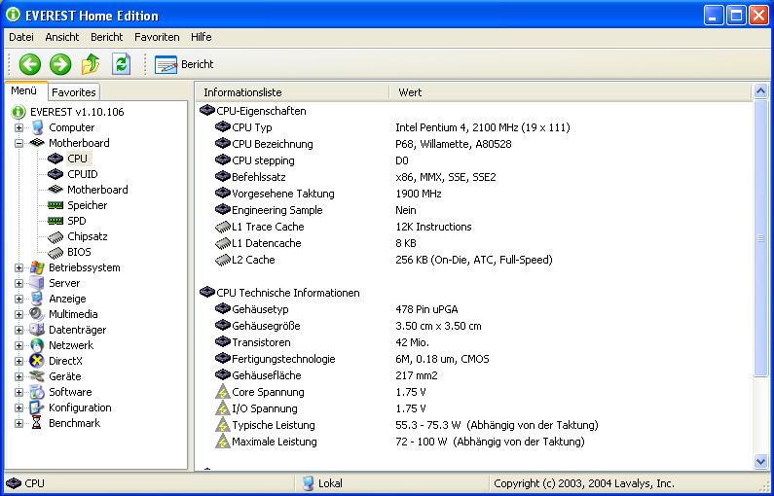774x496 pixels.
Task: Expand the Multimedia tree node
Action: pyautogui.click(x=18, y=314)
